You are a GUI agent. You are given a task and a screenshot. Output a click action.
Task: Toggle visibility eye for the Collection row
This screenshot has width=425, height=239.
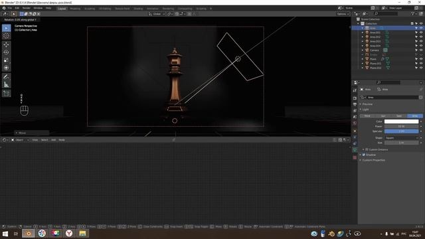421,24
